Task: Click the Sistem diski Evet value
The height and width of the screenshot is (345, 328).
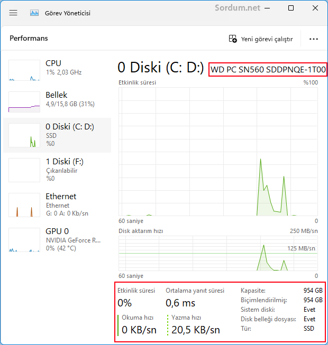Action: coord(309,310)
